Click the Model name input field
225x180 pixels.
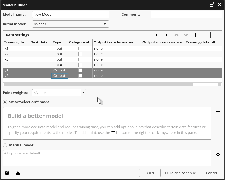(71, 14)
